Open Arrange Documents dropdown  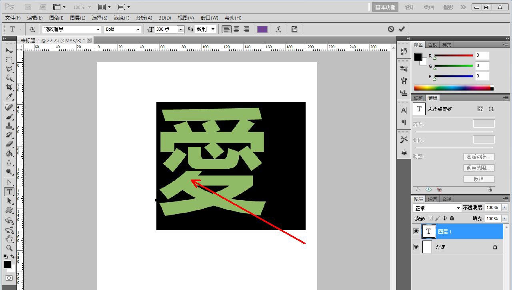pos(104,7)
